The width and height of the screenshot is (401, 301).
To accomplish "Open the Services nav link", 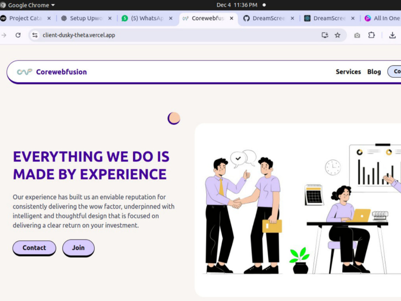I will pyautogui.click(x=348, y=72).
